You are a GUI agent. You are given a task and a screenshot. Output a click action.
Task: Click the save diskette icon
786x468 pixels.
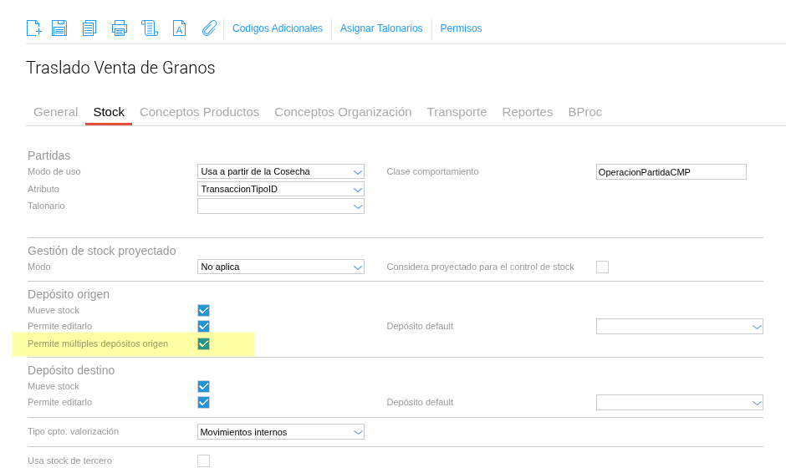[x=59, y=28]
